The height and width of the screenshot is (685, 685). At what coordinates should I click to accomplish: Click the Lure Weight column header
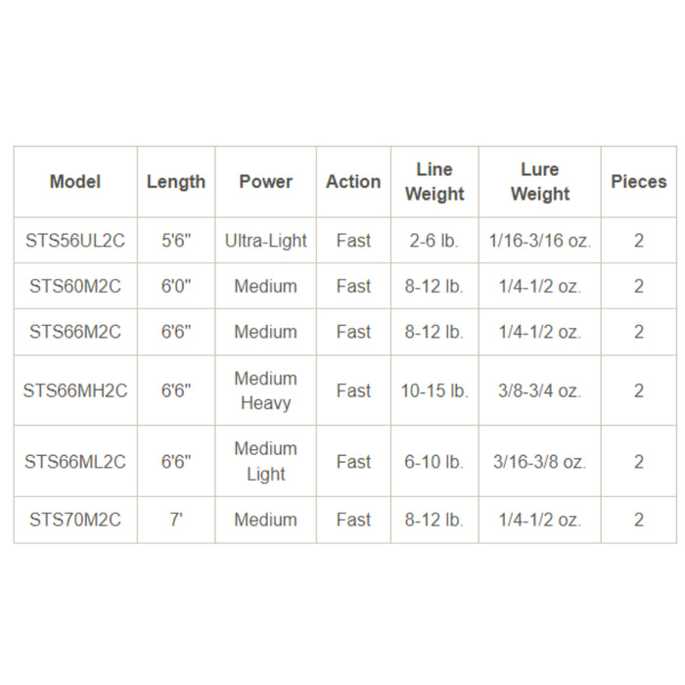(539, 182)
